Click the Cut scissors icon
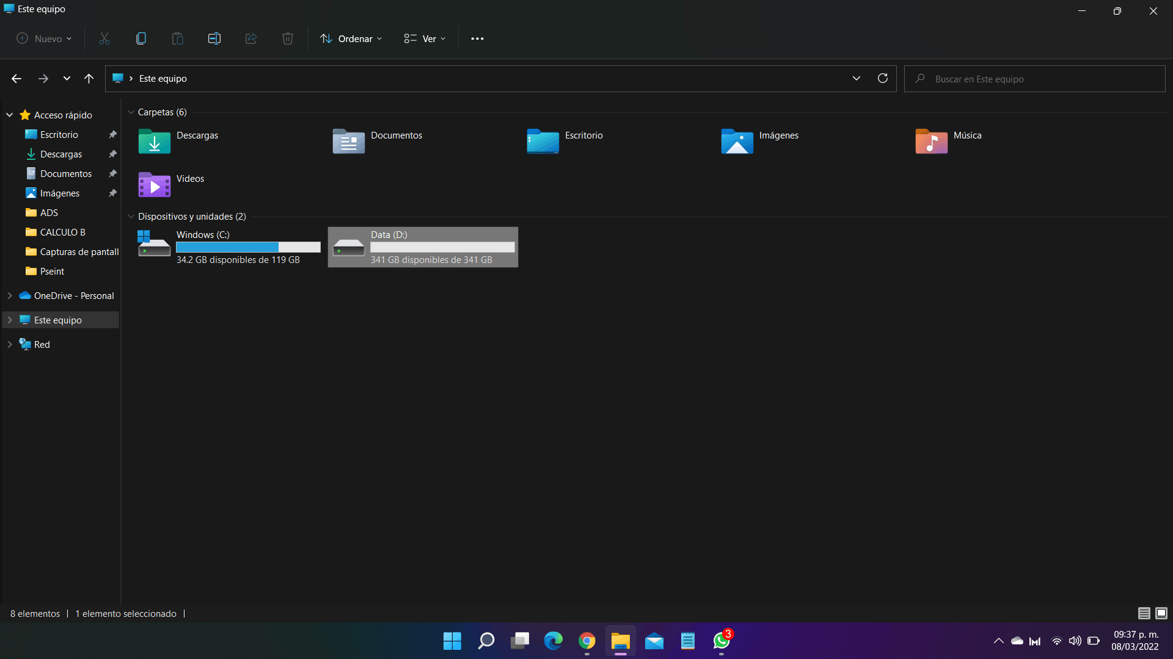 coord(104,38)
